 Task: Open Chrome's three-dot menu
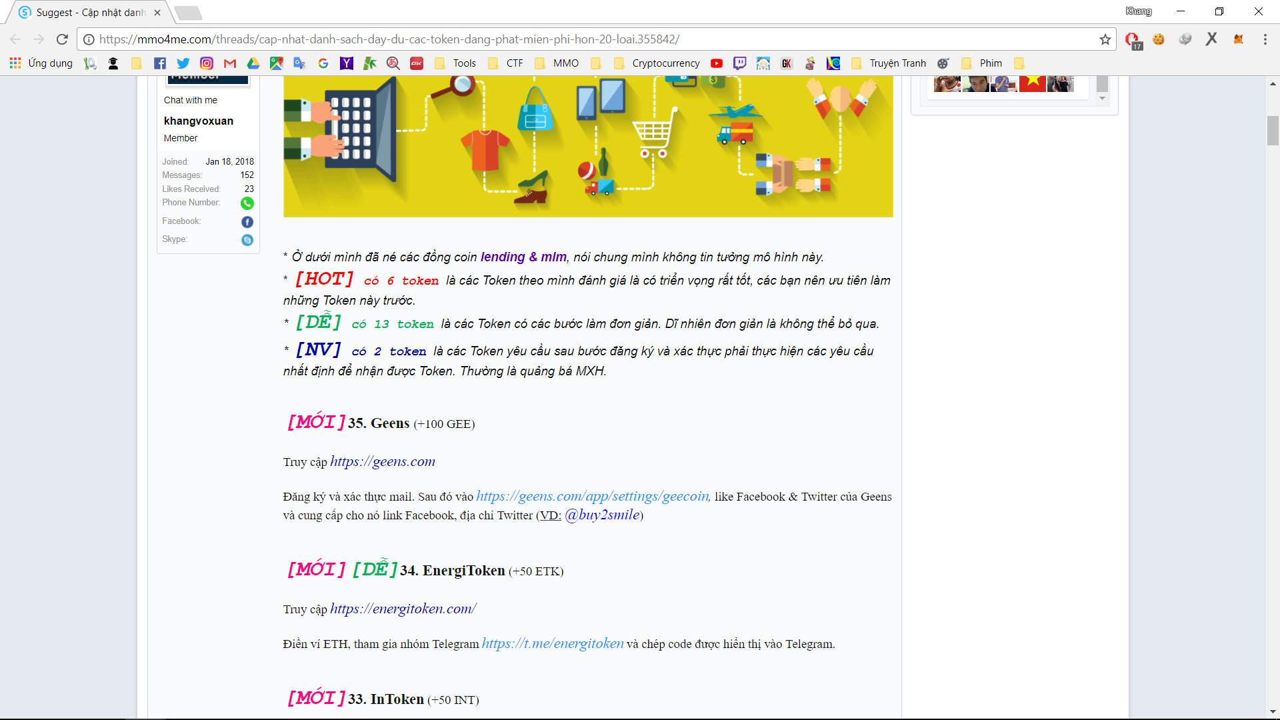(1265, 39)
